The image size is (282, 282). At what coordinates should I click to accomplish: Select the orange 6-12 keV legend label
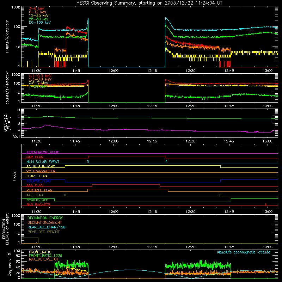click(38, 12)
